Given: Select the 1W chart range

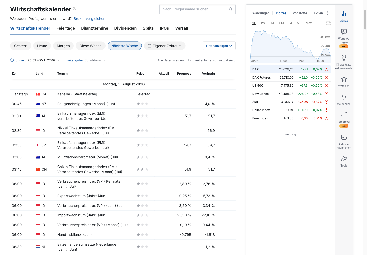Looking at the screenshot, I should (x=263, y=23).
